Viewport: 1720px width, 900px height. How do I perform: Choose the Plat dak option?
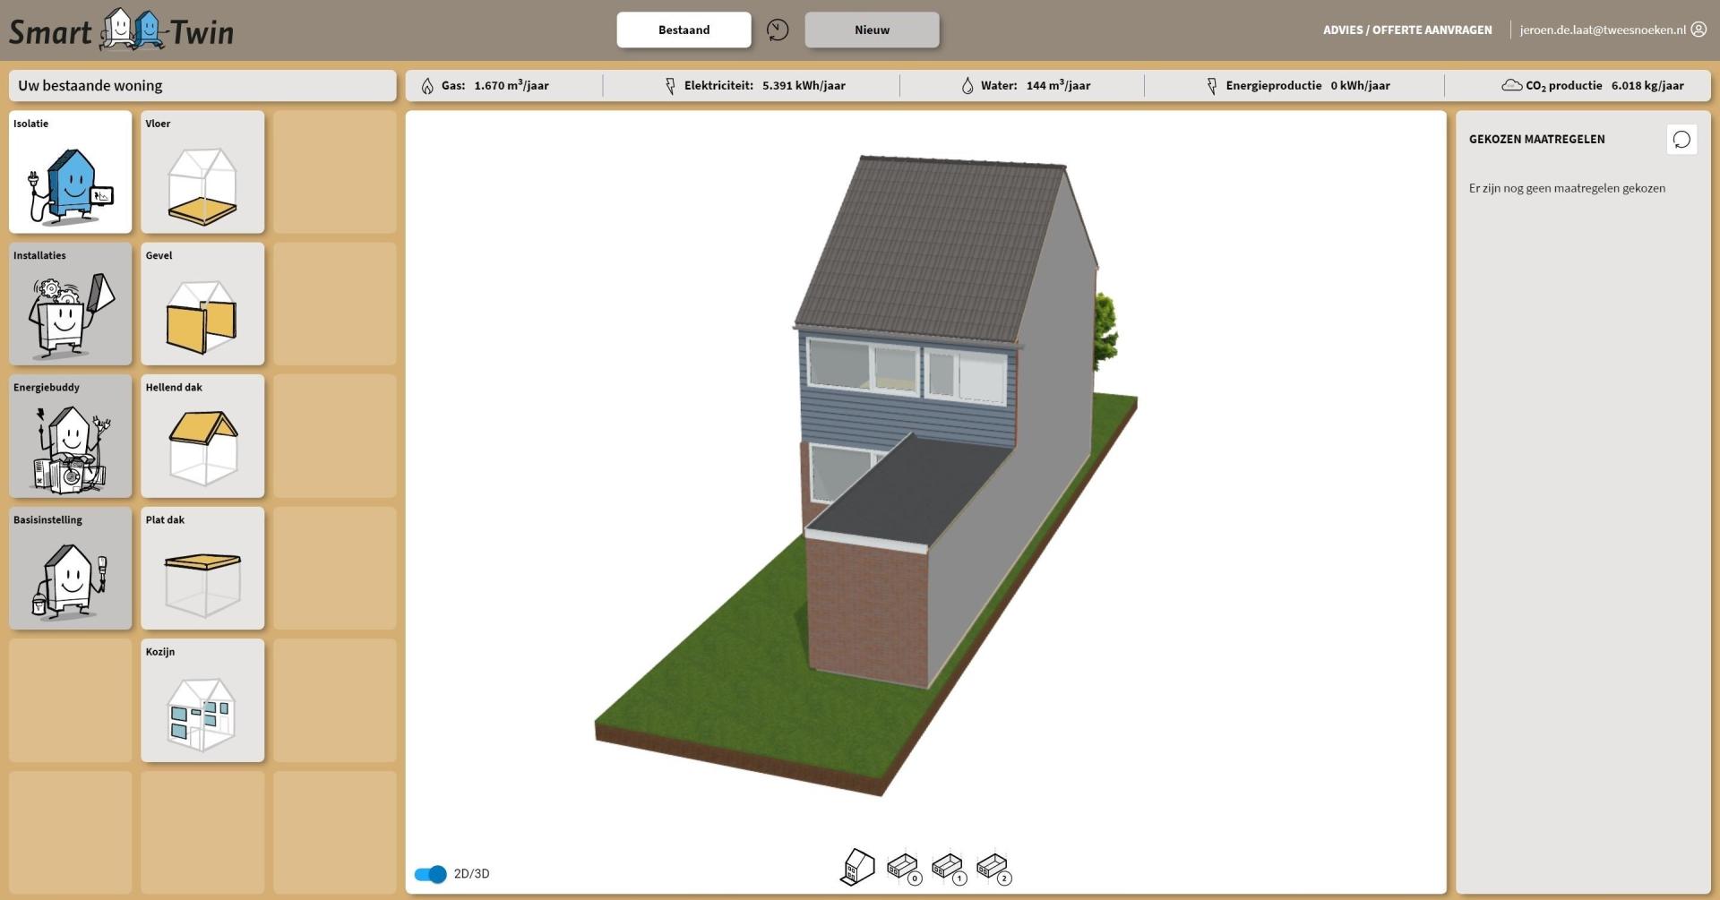pyautogui.click(x=202, y=569)
